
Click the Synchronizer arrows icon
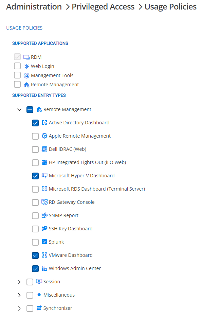coord(39,308)
